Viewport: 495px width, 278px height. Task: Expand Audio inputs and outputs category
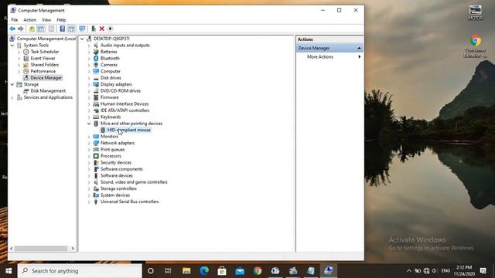(89, 46)
